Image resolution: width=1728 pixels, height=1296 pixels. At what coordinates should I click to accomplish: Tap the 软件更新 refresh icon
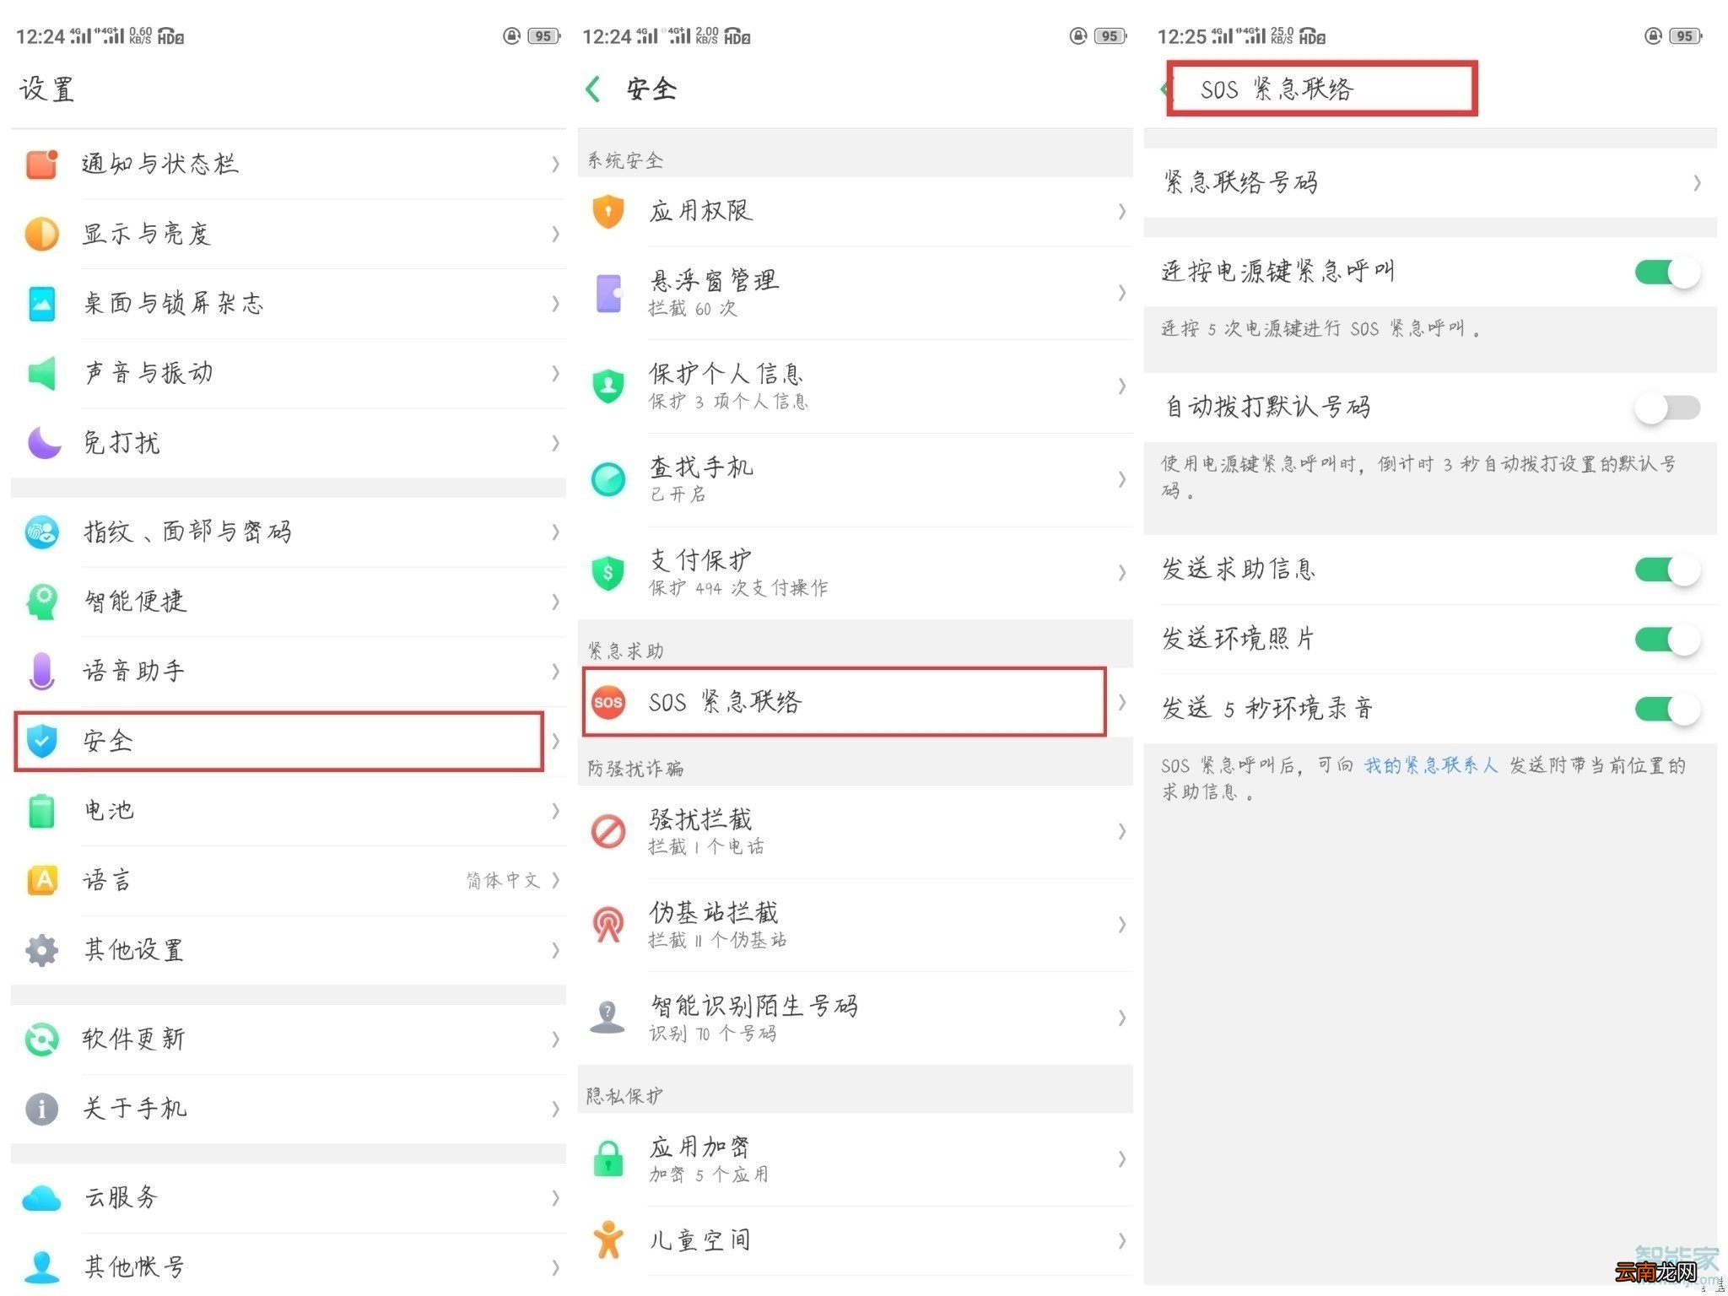41,1039
